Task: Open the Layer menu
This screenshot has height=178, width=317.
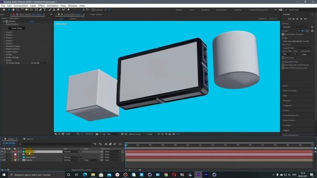Action: pos(33,5)
